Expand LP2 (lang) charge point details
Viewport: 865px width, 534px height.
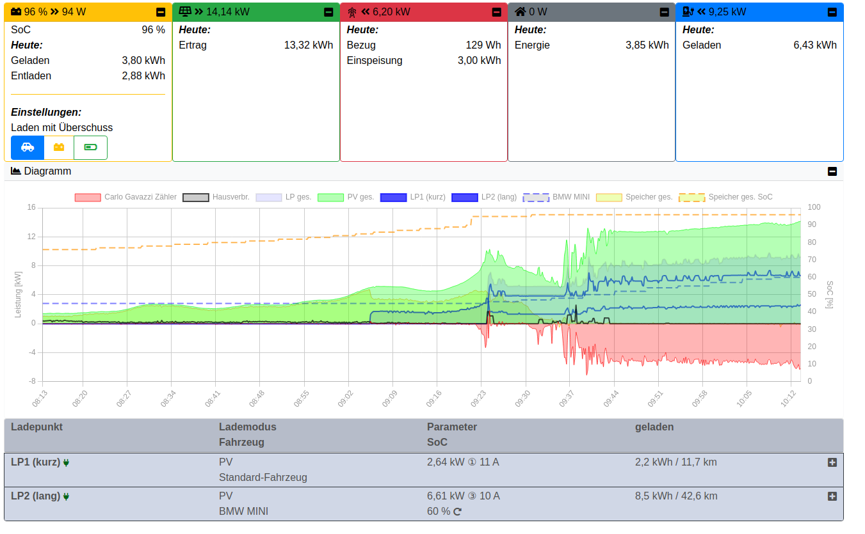pyautogui.click(x=832, y=496)
